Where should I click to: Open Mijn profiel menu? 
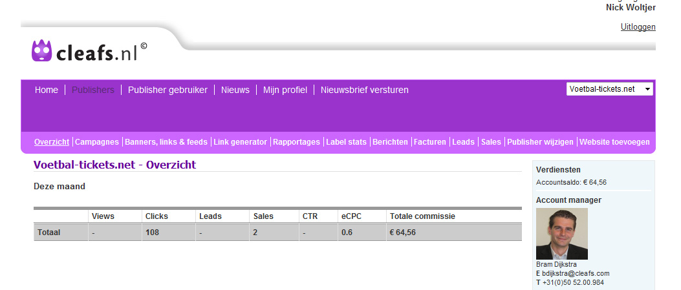[x=285, y=90]
